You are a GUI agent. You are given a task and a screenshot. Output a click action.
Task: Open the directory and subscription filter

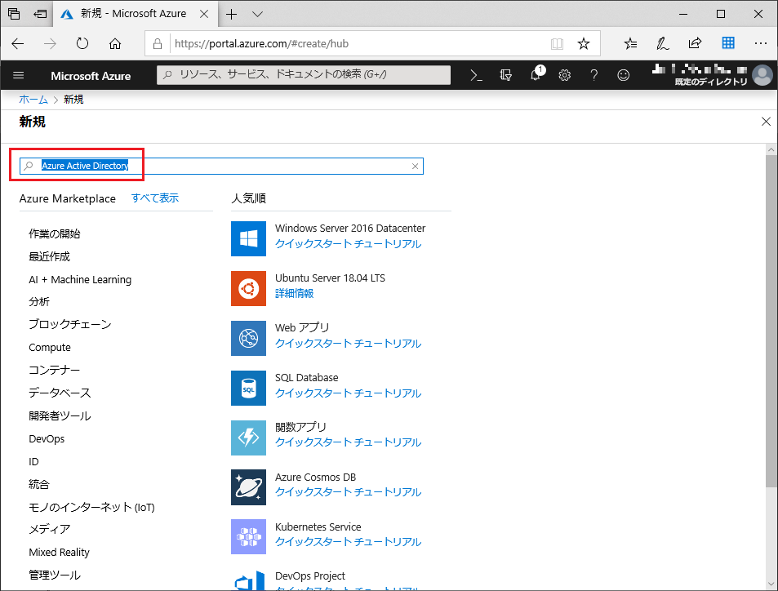[505, 75]
